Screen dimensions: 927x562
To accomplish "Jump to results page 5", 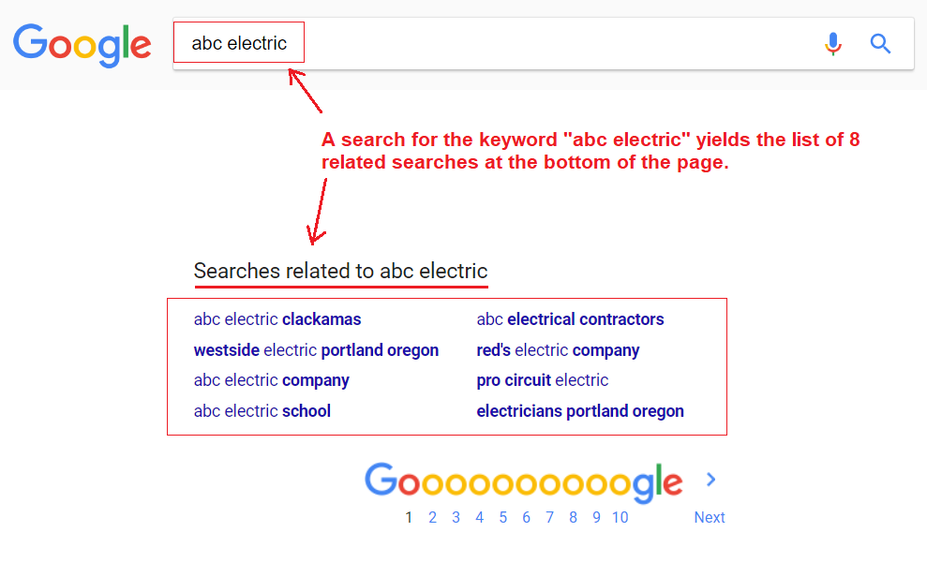I will pos(502,516).
